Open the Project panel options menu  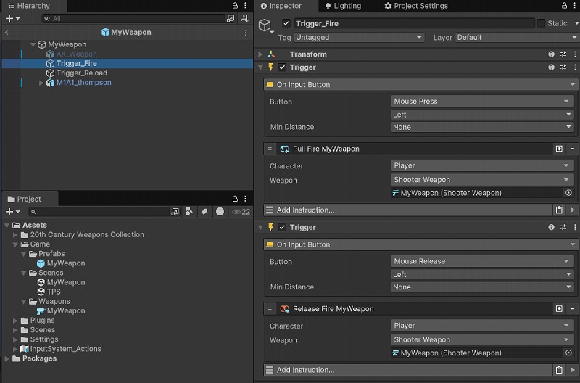click(245, 199)
